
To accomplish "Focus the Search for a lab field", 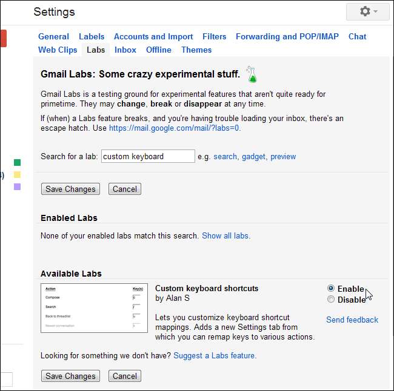I will coord(148,156).
